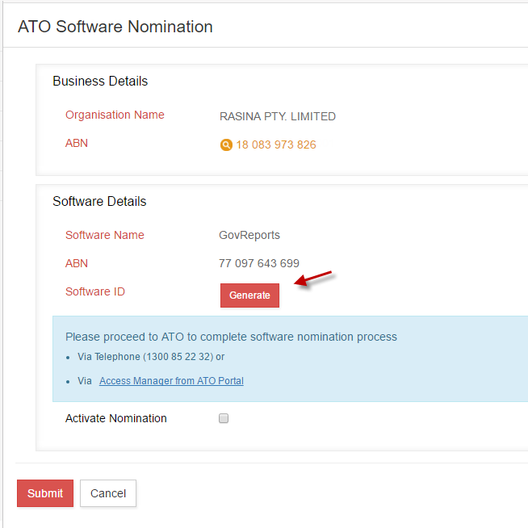The height and width of the screenshot is (528, 528).
Task: Click the software ABN 77 097 643 699
Action: click(x=259, y=263)
